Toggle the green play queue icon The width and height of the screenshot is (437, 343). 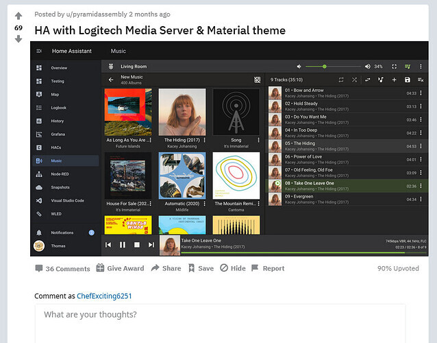pyautogui.click(x=408, y=67)
